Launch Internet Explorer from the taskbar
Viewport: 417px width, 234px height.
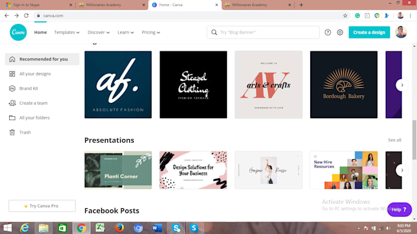tap(25, 228)
